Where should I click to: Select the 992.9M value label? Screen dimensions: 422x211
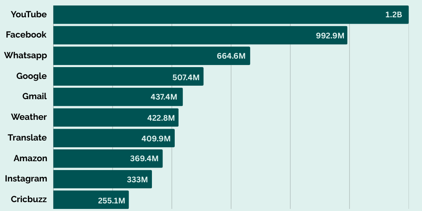(x=330, y=35)
